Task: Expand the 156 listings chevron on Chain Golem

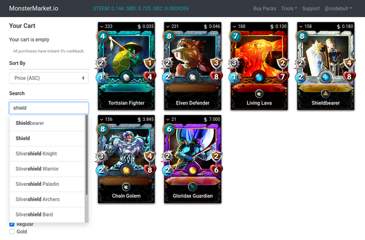Action: 102,119
